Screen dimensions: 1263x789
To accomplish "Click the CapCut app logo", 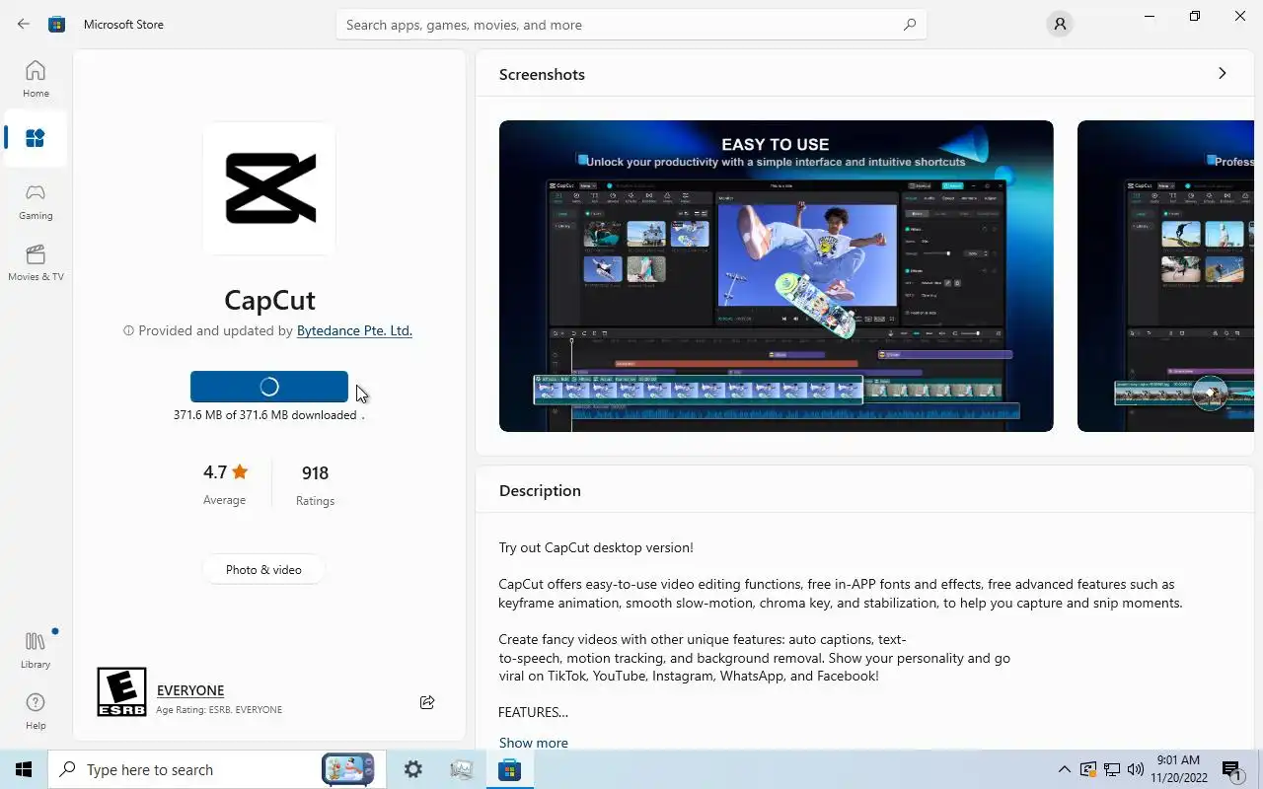I will (x=269, y=187).
